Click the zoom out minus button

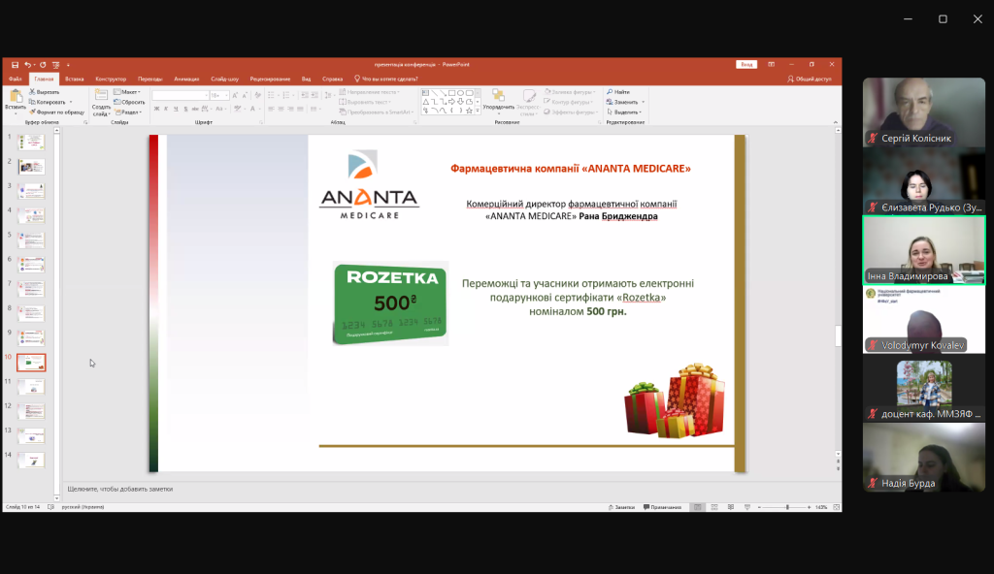(x=759, y=507)
